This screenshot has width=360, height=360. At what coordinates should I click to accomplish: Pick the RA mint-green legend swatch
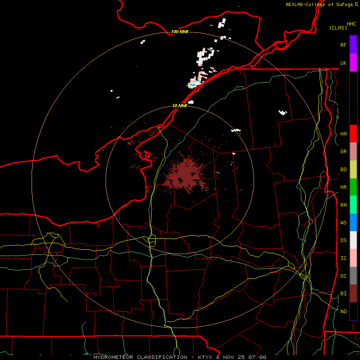(x=353, y=205)
